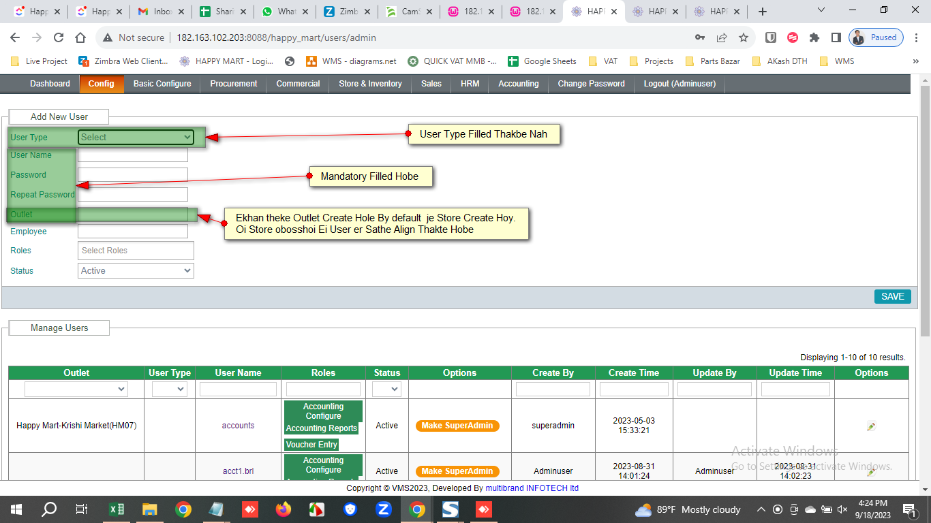
Task: Open Firefox from the taskbar
Action: [284, 509]
